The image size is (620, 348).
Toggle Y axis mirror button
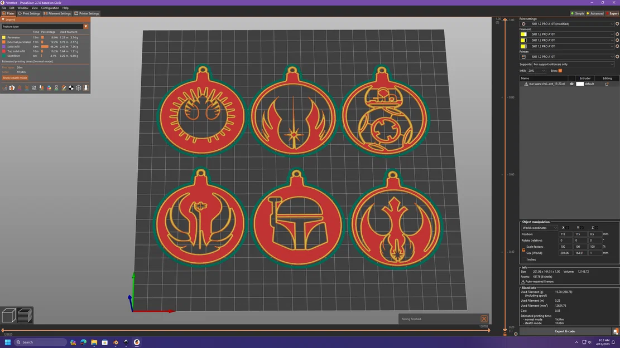(581, 228)
